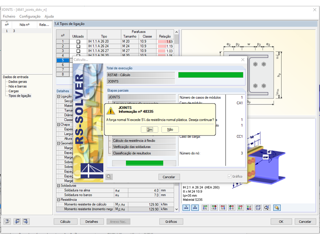Click Cálculo button at bottom
320x240 pixels.
point(65,221)
